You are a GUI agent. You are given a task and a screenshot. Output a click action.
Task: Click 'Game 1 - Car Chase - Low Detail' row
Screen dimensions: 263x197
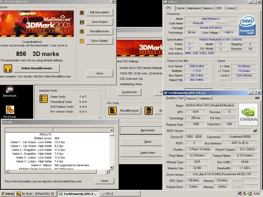pyautogui.click(x=57, y=142)
